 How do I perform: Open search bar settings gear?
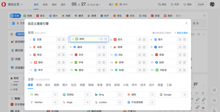[204, 16]
